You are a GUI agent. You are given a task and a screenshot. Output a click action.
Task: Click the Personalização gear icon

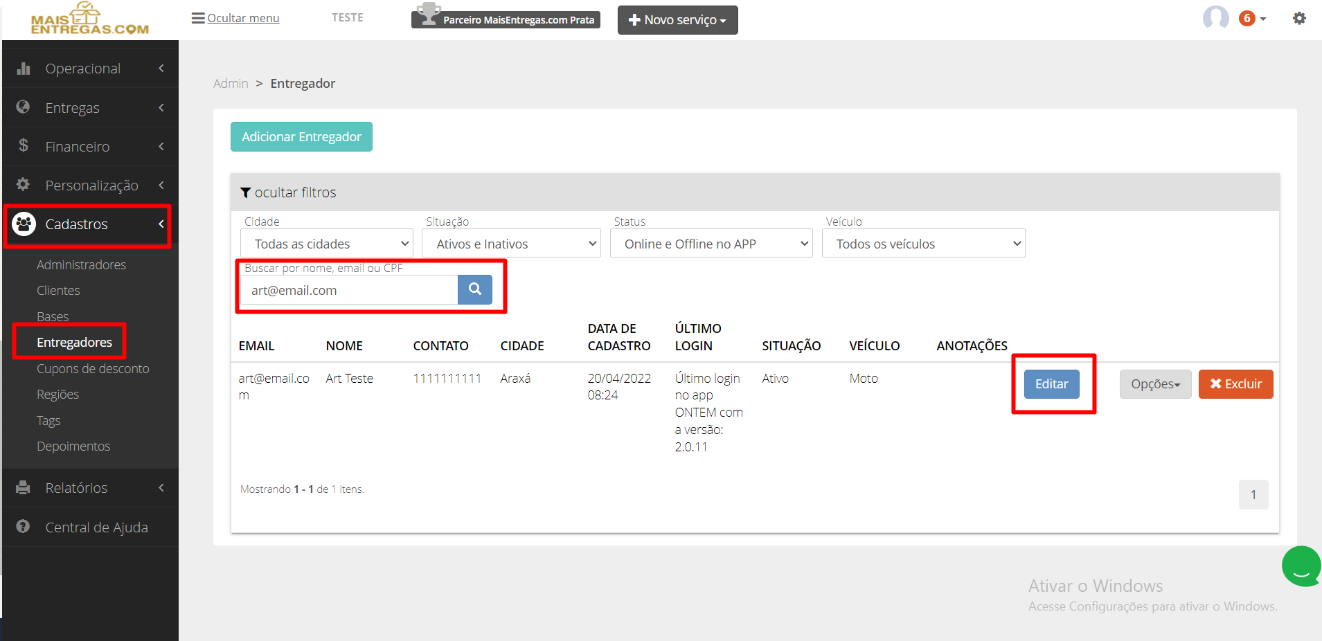coord(23,184)
